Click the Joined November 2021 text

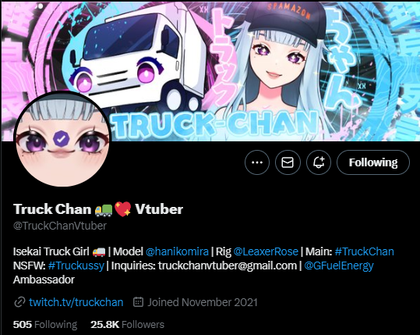coord(203,302)
